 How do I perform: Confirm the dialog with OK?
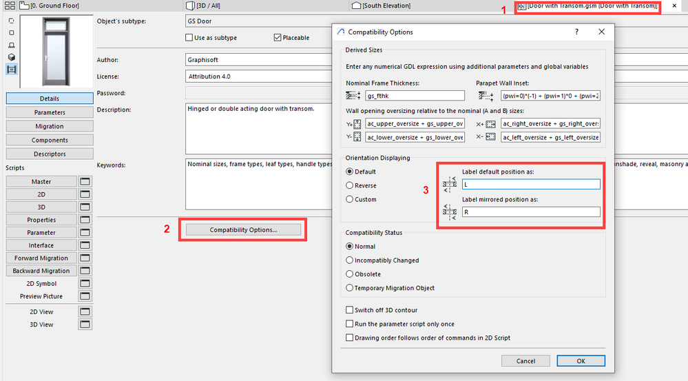(581, 360)
